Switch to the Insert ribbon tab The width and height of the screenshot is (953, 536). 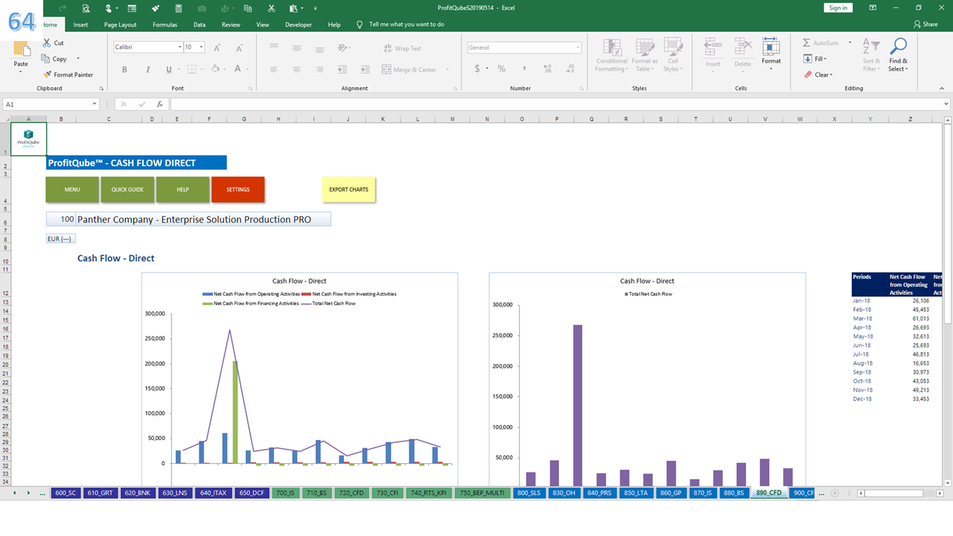pyautogui.click(x=80, y=25)
